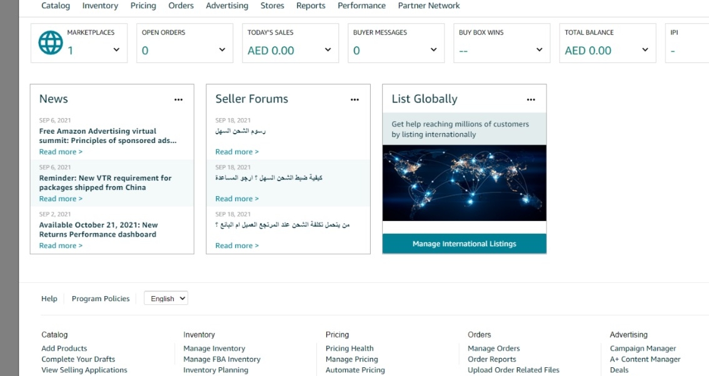Click Manage Orders footer link
The image size is (709, 376).
coord(494,349)
